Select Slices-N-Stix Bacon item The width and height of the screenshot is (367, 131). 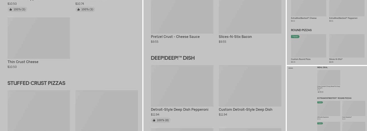[x=235, y=37]
